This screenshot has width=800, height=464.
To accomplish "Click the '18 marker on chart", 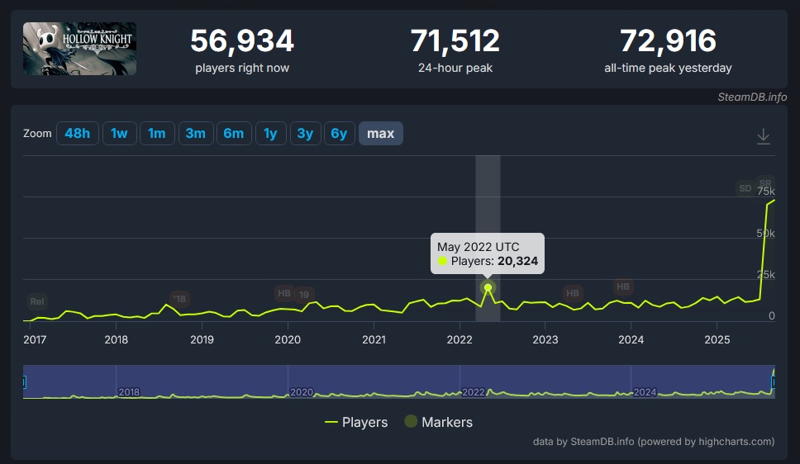I will pos(179,299).
